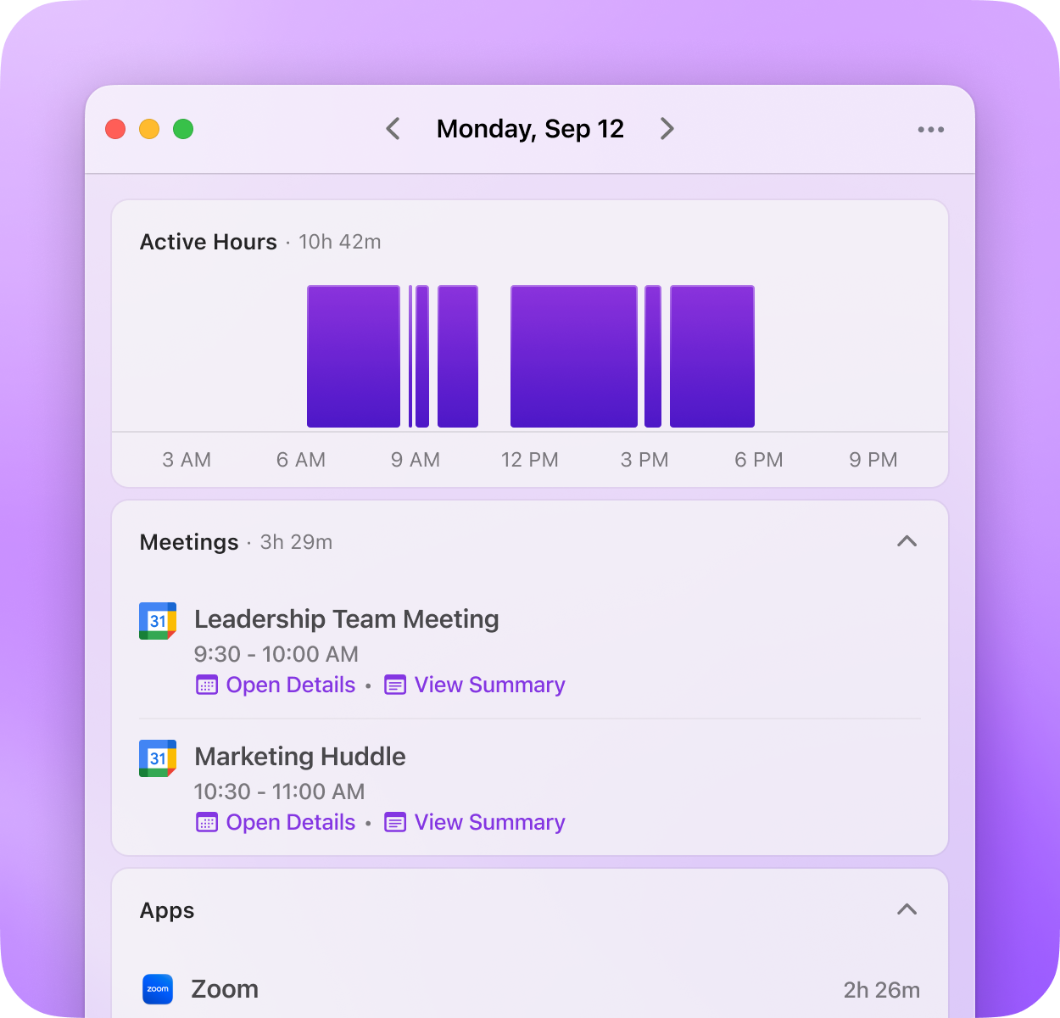Viewport: 1060px width, 1018px height.
Task: Click the Active Hours heading
Action: pos(209,242)
